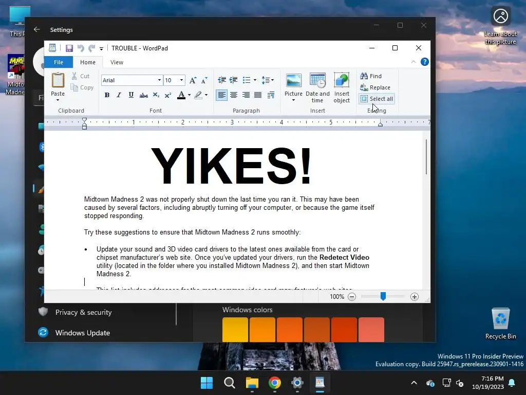The width and height of the screenshot is (526, 395).
Task: Click the Shrink font icon
Action: click(204, 80)
